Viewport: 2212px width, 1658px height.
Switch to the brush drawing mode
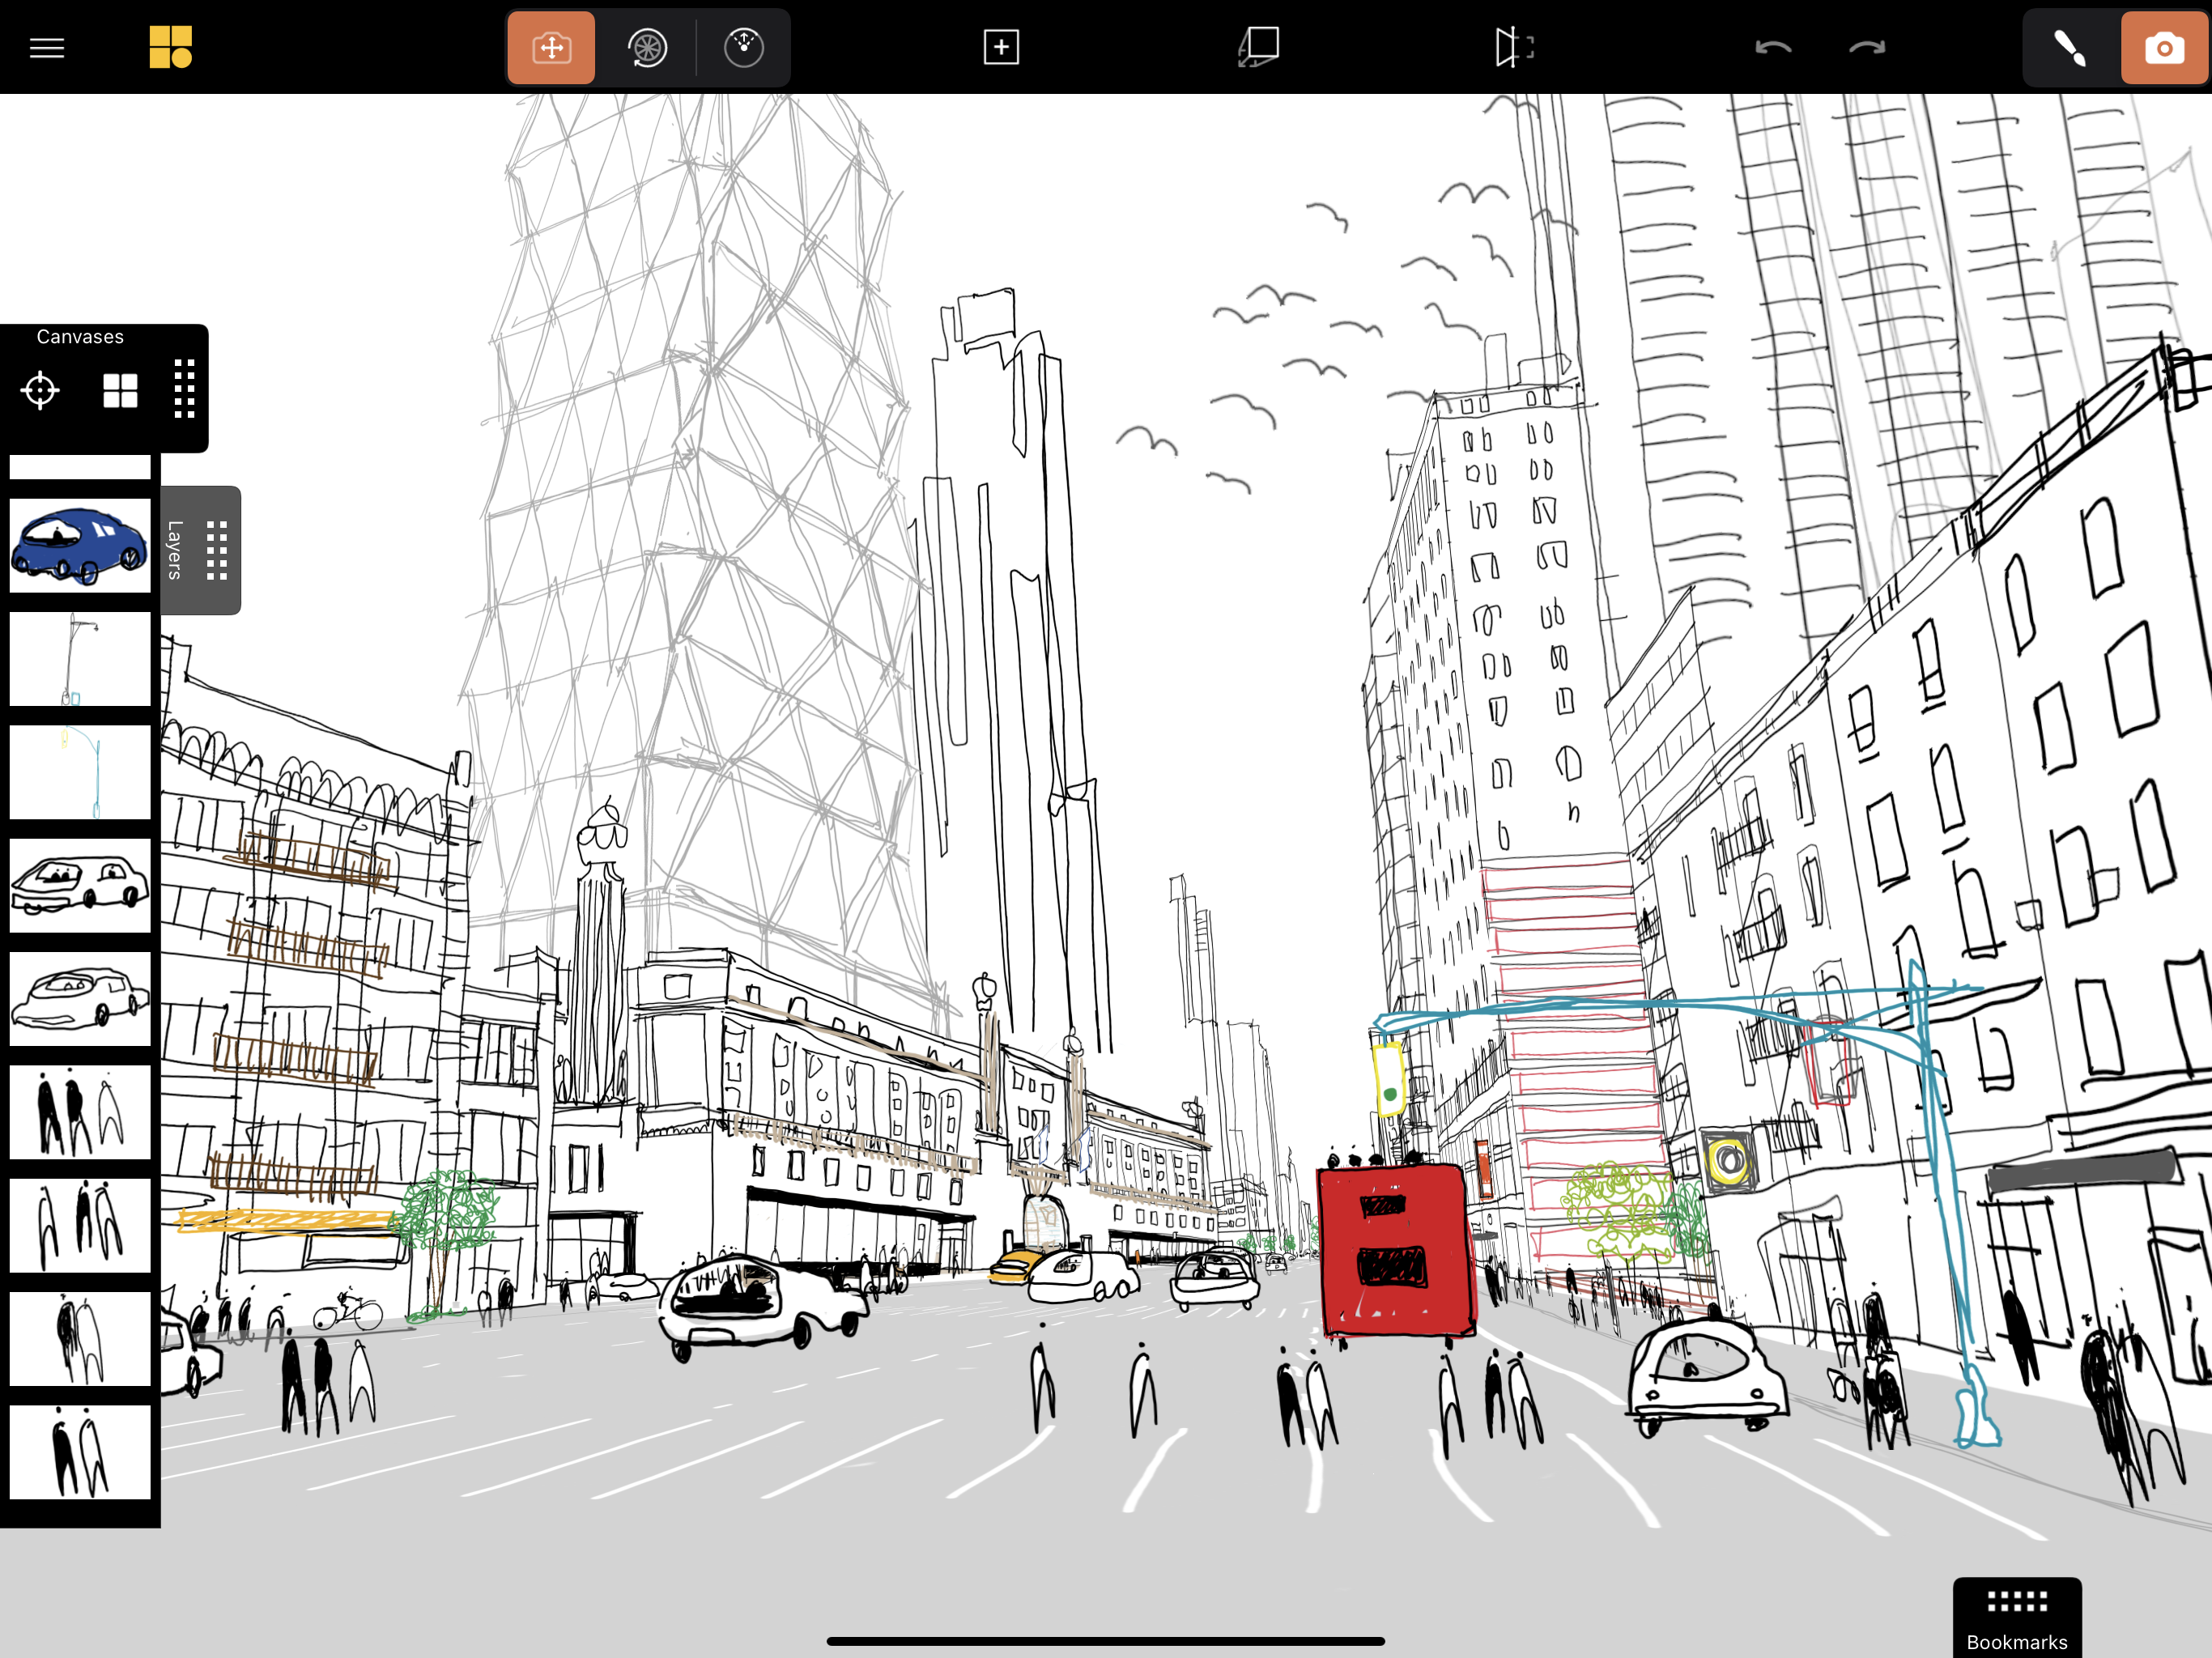(2069, 47)
